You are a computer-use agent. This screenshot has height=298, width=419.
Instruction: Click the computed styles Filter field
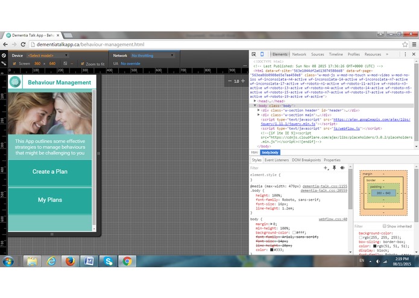click(x=368, y=226)
